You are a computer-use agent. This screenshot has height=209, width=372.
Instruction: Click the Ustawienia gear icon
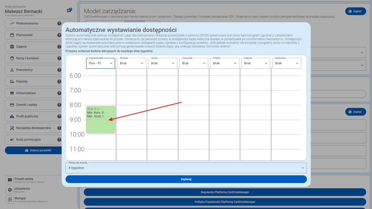click(x=10, y=190)
